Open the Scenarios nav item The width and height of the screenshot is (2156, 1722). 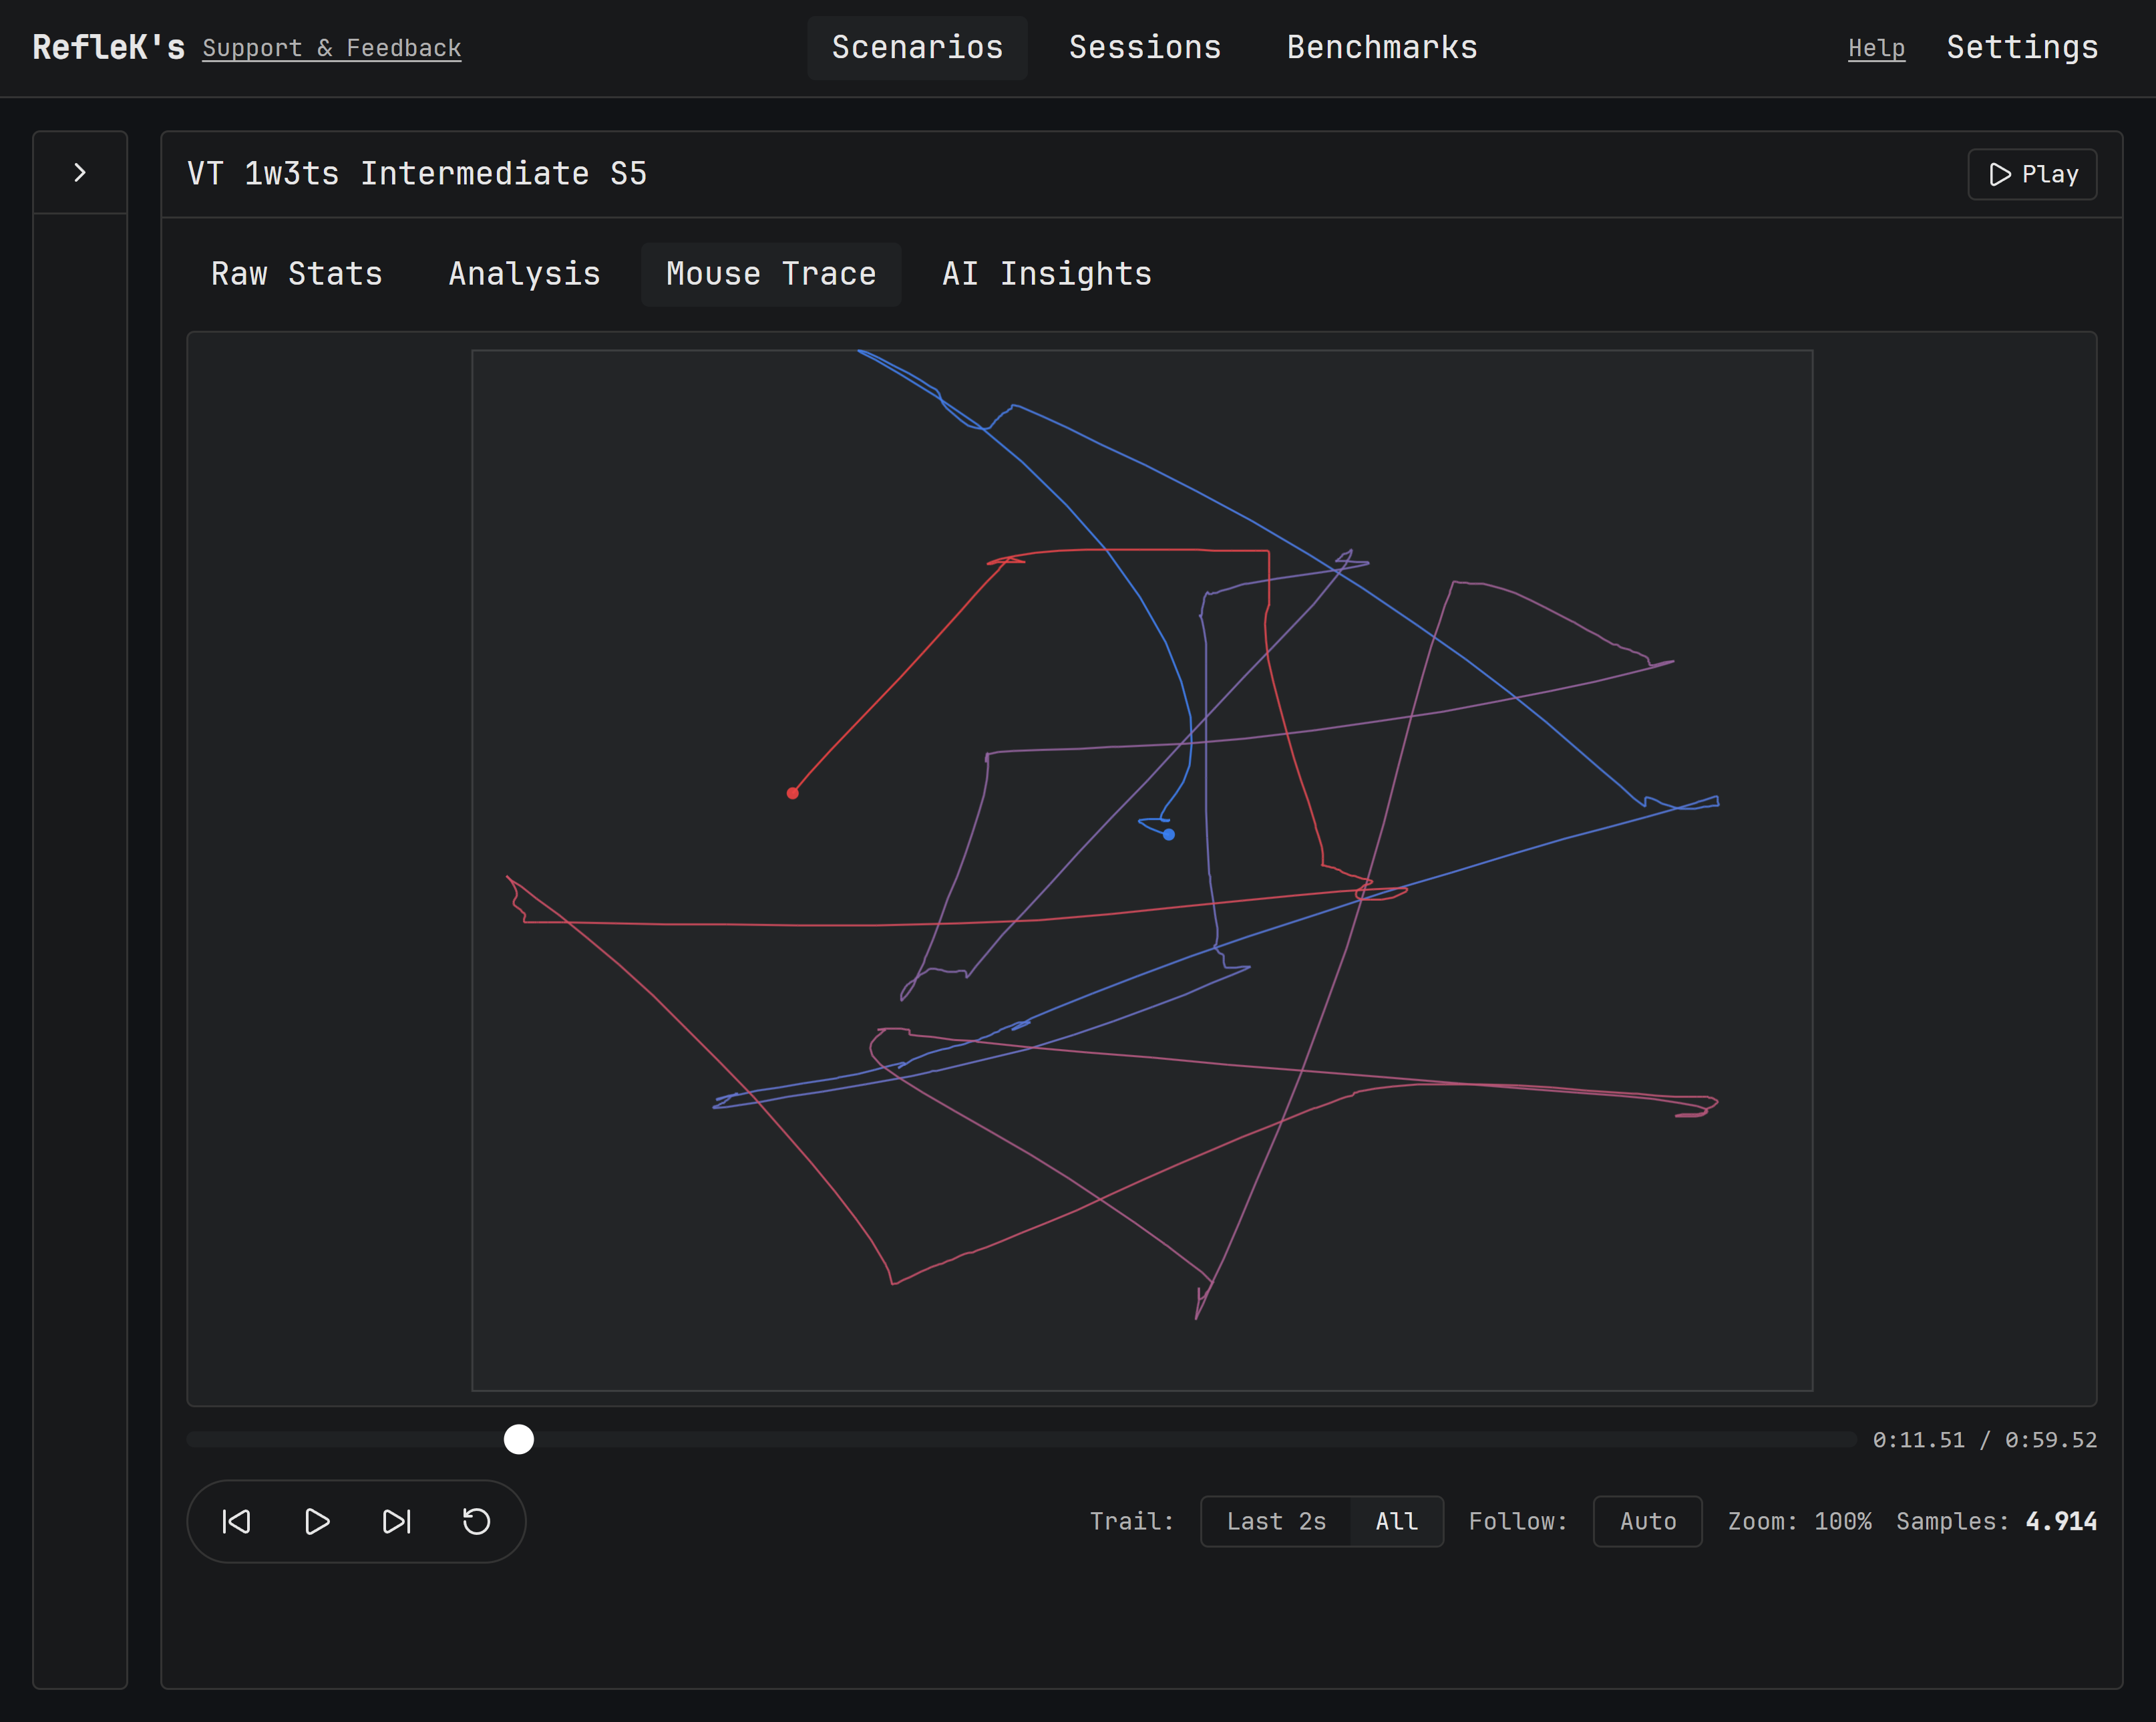click(x=917, y=48)
